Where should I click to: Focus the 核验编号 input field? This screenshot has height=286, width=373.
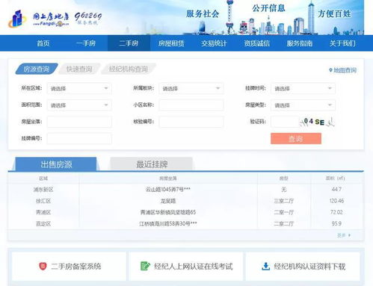(x=191, y=122)
